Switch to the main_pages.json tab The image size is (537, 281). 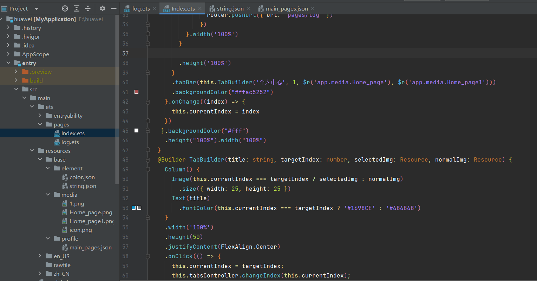click(x=286, y=8)
